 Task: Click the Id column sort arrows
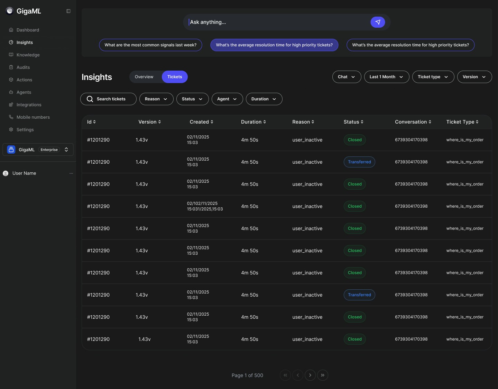point(94,122)
